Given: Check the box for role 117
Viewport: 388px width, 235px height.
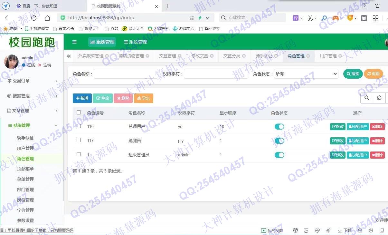Looking at the screenshot, I should click(x=79, y=140).
